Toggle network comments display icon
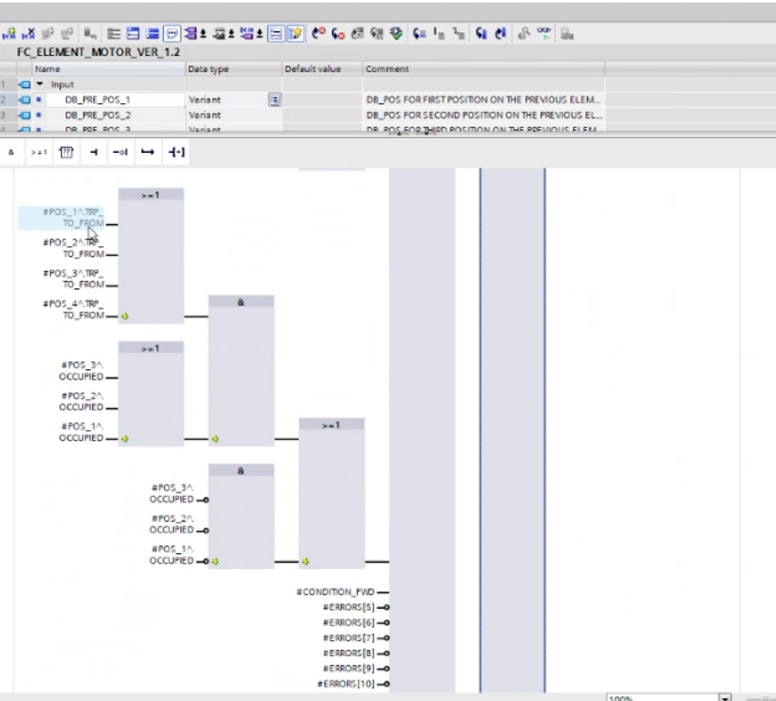 (275, 34)
